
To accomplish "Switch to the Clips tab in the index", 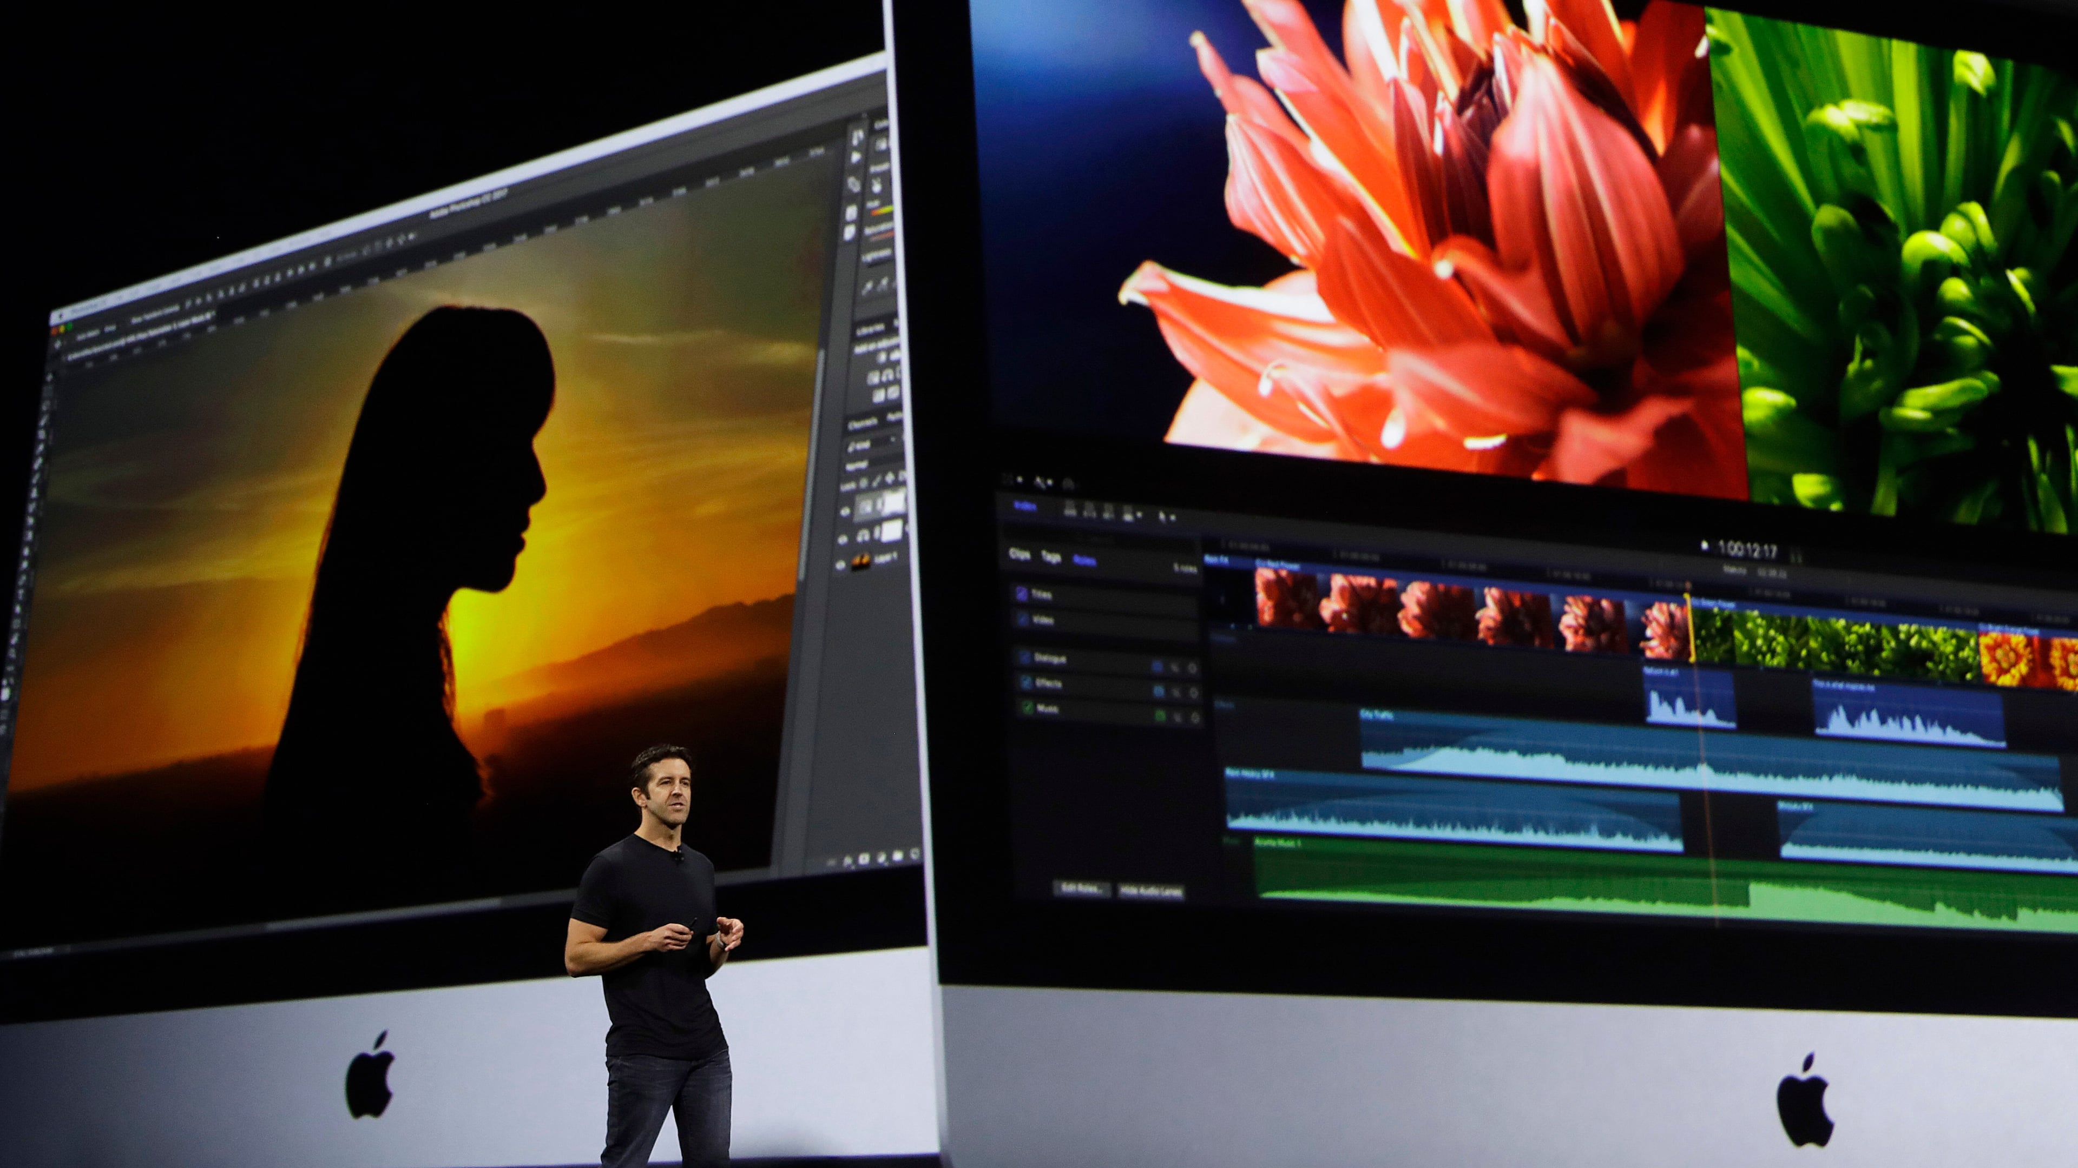I will coord(1020,555).
